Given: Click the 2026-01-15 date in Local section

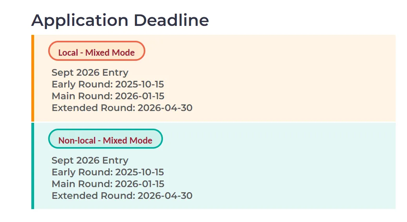Looking at the screenshot, I should 140,96.
